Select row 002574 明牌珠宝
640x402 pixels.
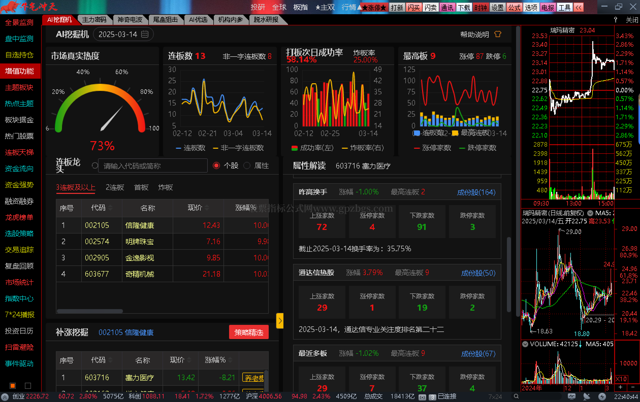tap(162, 241)
